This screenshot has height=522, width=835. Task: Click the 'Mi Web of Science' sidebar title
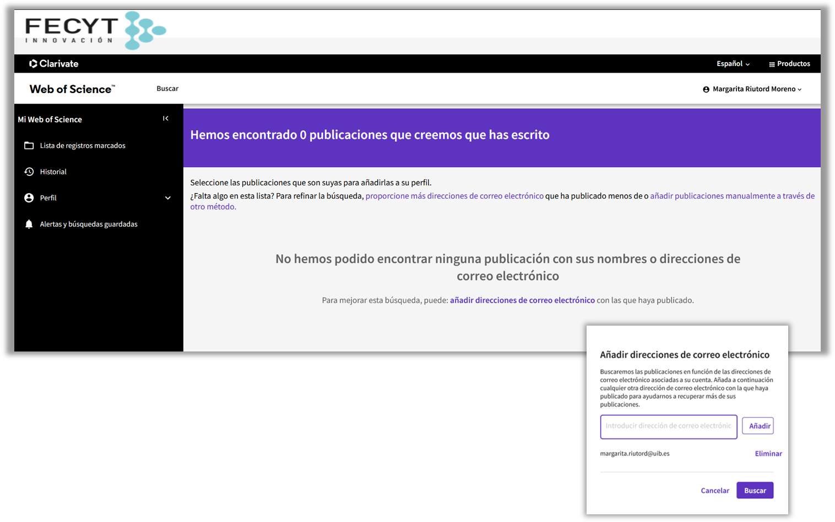[50, 119]
